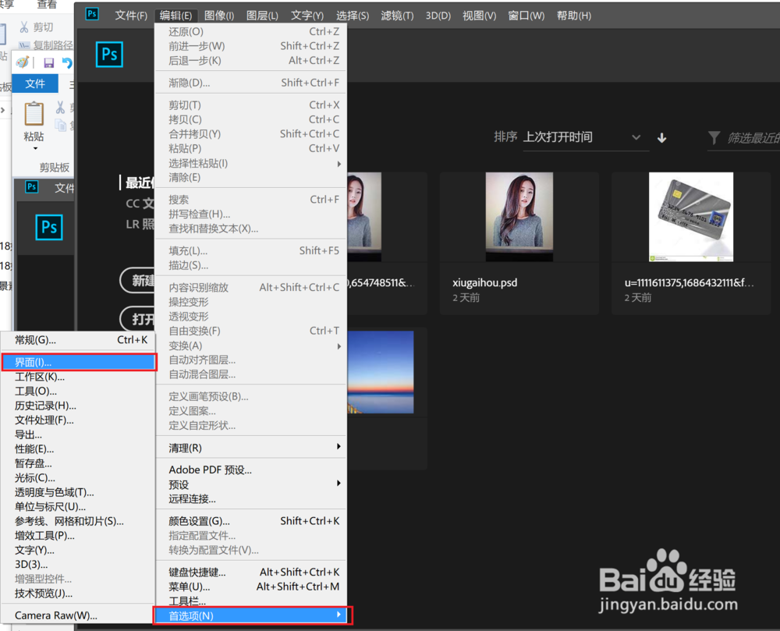Click the 复制路径 (copy path) icon
The width and height of the screenshot is (780, 631).
coord(26,44)
